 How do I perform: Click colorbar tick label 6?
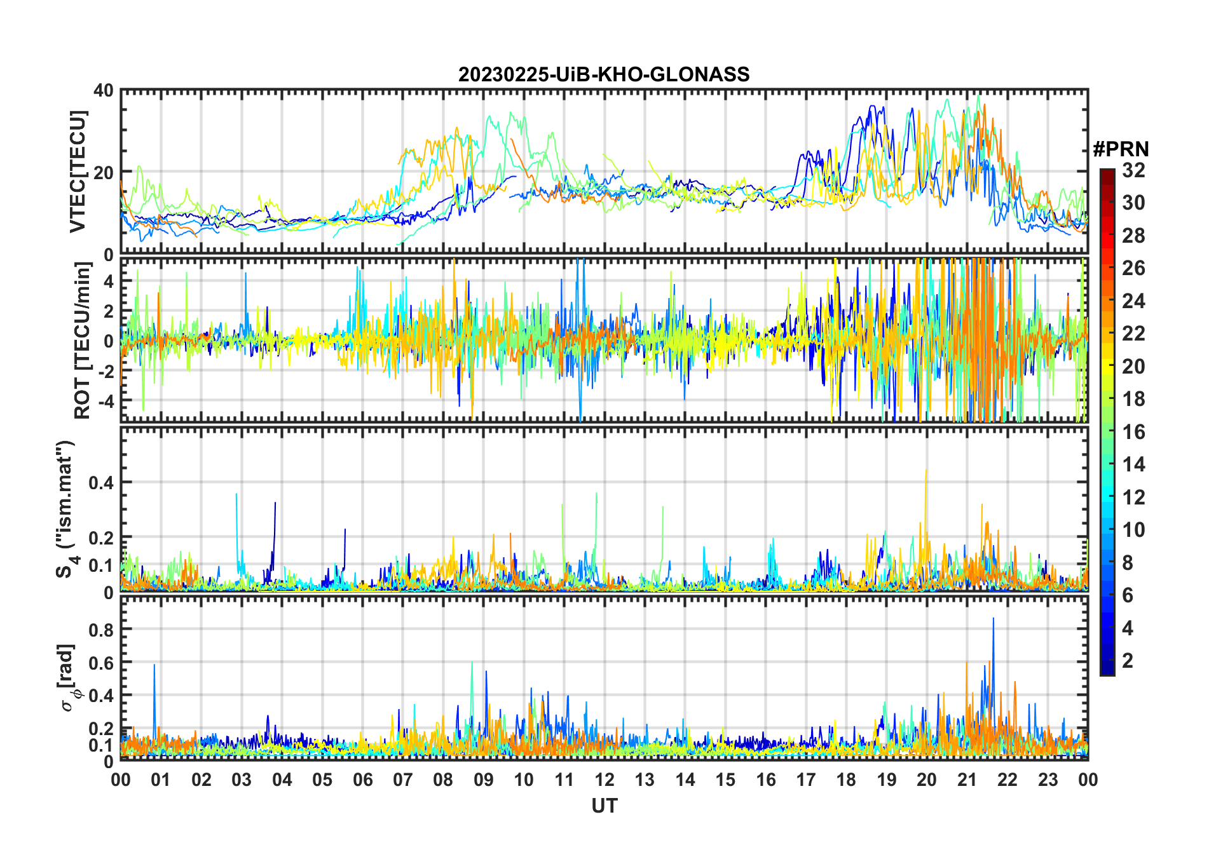[x=1128, y=595]
